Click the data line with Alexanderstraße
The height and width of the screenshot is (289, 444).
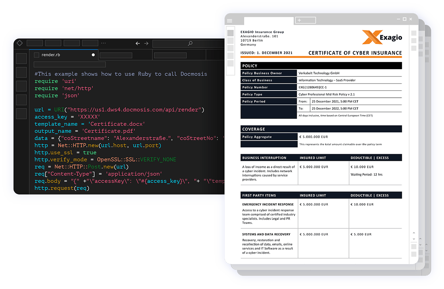click(x=129, y=138)
